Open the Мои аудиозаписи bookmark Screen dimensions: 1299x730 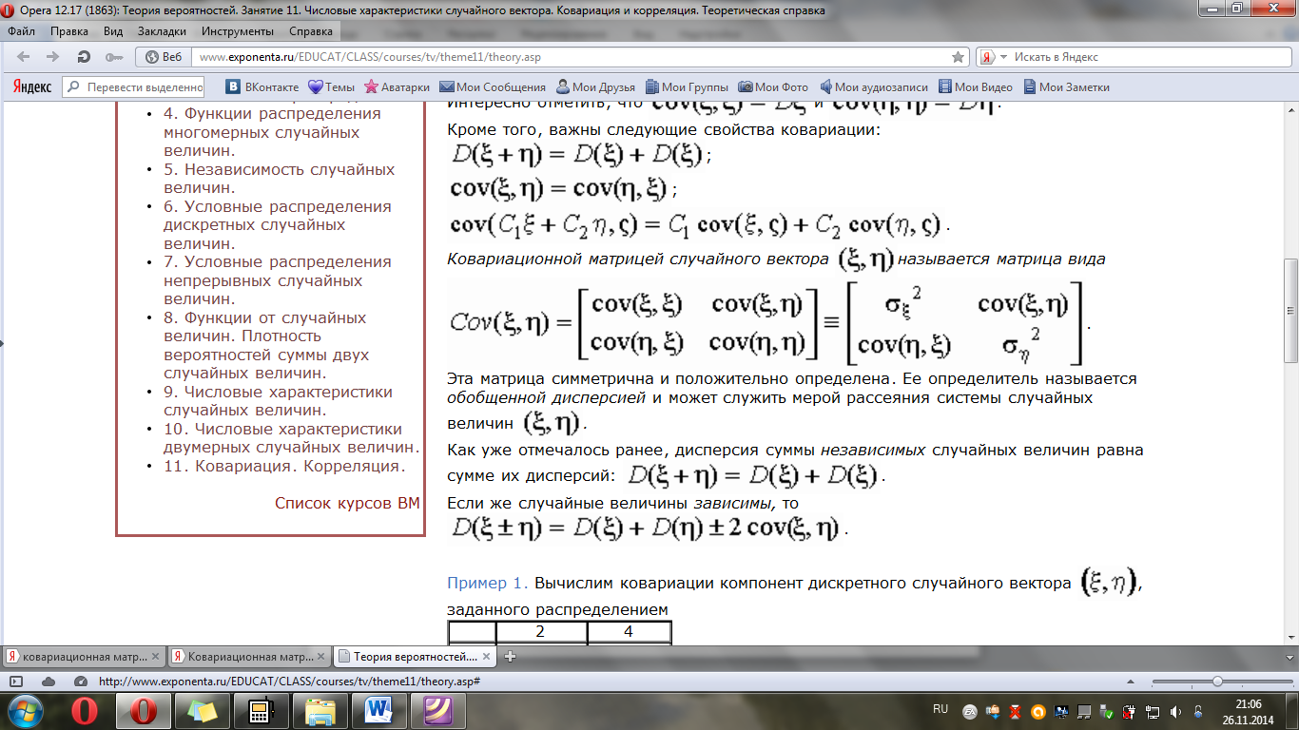pos(873,87)
